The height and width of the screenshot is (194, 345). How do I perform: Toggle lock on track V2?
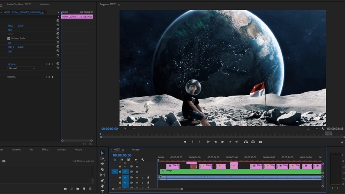point(120,167)
